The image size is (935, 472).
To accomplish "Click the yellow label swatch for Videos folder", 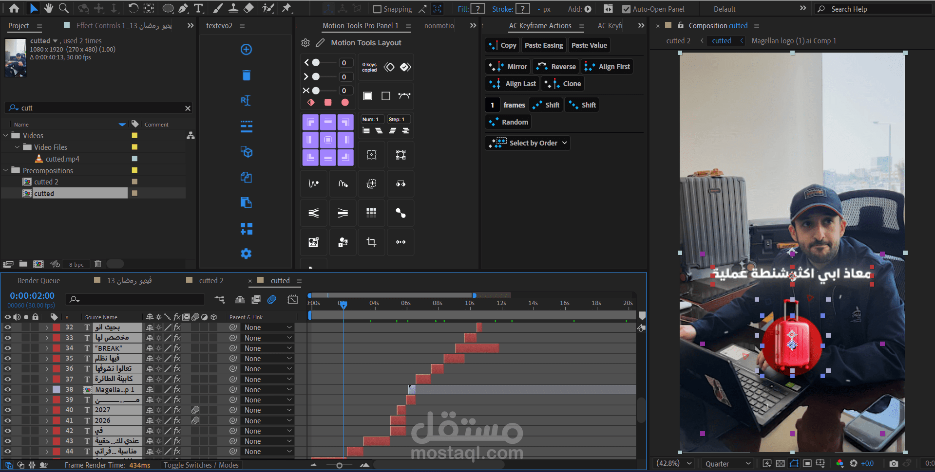I will click(x=134, y=135).
